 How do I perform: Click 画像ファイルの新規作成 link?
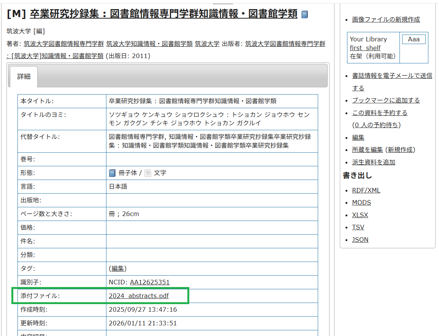(386, 19)
